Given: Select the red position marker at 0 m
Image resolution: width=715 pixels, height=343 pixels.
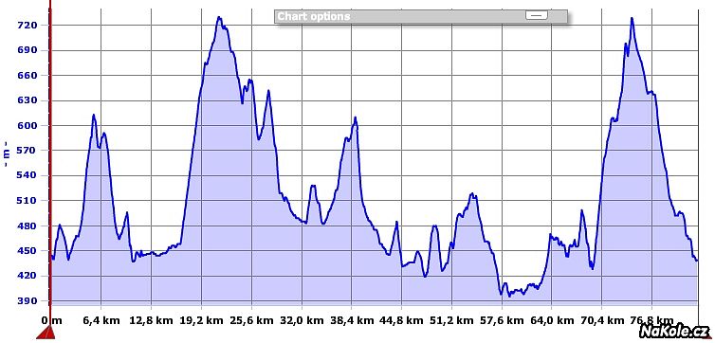Looking at the screenshot, I should pos(46,333).
